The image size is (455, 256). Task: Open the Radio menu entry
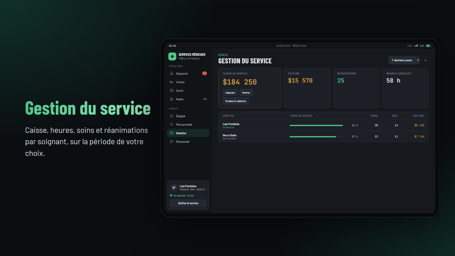point(188,99)
